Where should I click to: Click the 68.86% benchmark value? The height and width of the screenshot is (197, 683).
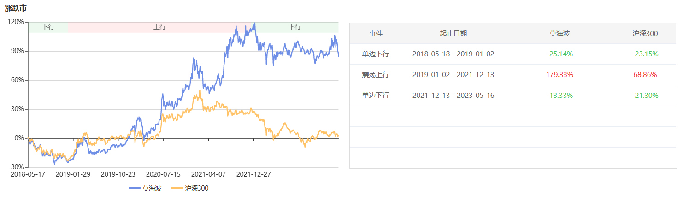(645, 75)
